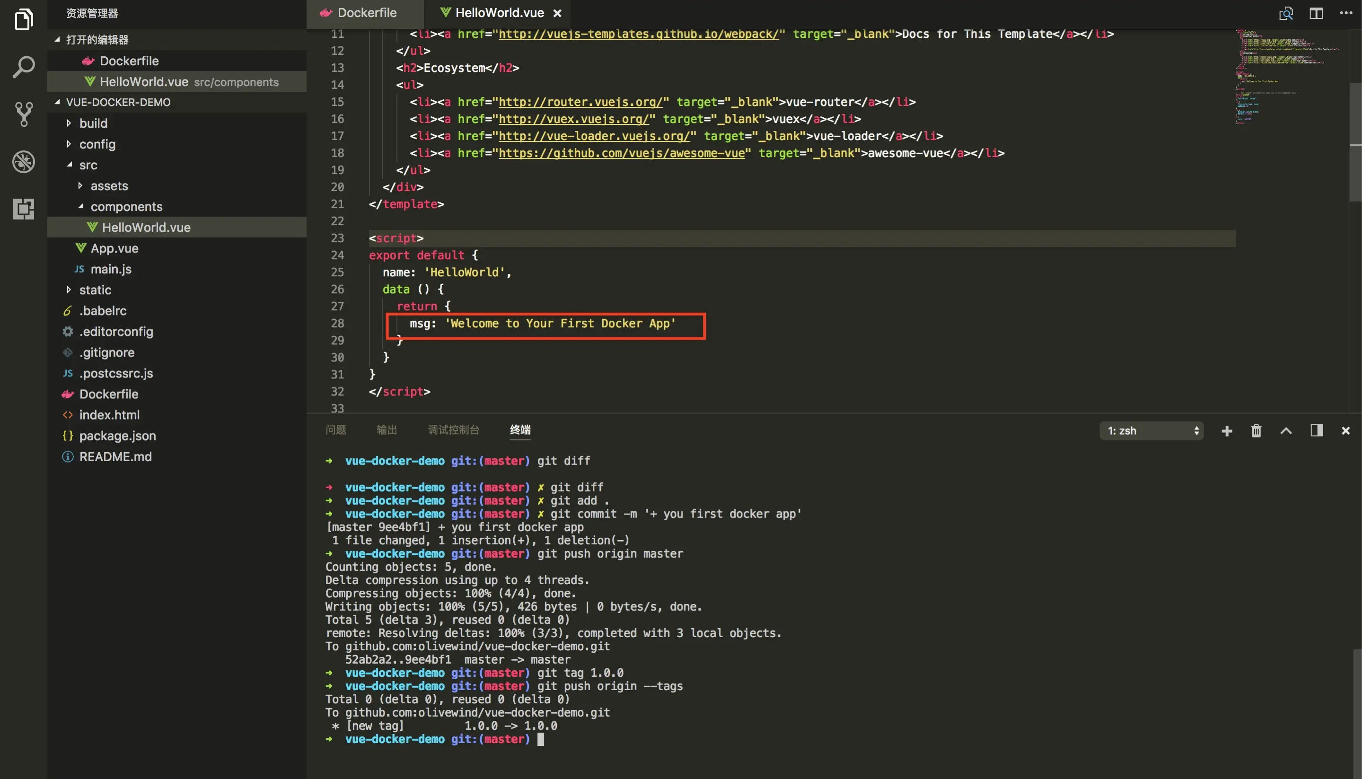Expand the config folder
This screenshot has width=1362, height=779.
click(x=69, y=144)
